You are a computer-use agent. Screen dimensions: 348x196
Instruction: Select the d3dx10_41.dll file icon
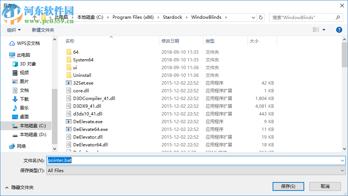tap(69, 114)
